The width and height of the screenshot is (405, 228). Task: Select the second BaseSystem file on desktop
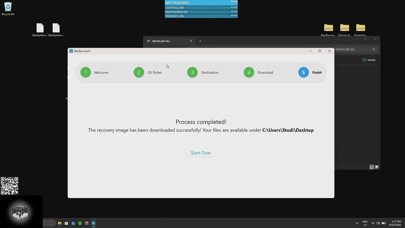pos(56,30)
